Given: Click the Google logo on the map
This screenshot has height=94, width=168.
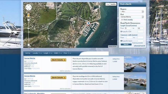Looking at the screenshot, I should (27, 46).
